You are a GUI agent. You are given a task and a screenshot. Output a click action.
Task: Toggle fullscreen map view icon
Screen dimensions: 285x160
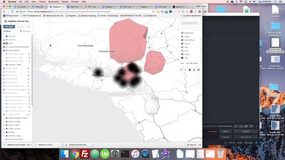click(x=199, y=70)
